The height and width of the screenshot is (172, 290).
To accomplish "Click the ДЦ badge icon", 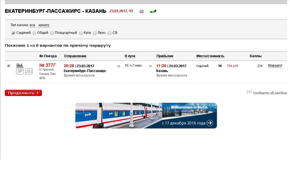I will [29, 71].
